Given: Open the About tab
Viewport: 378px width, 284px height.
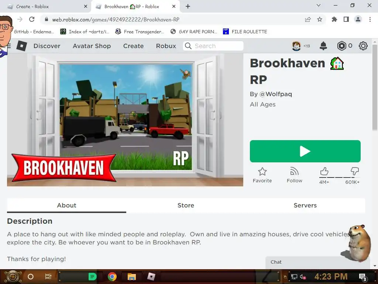Looking at the screenshot, I should [66, 205].
